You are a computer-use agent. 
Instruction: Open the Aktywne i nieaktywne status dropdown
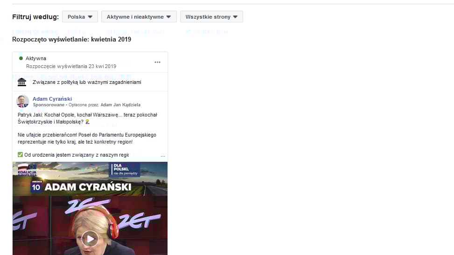(139, 17)
